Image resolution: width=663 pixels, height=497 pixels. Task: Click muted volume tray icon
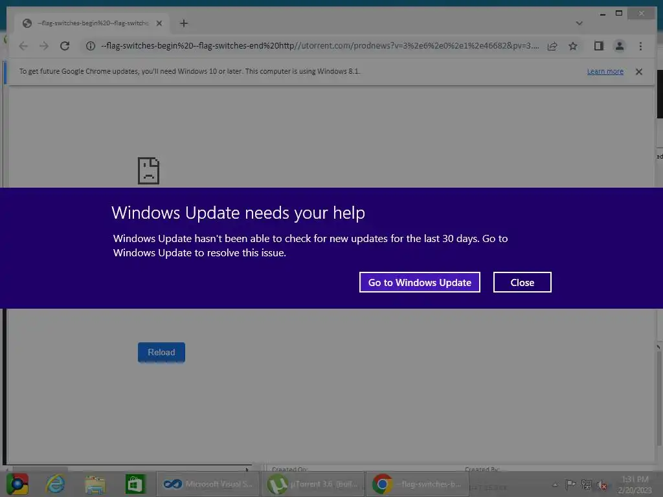point(602,485)
